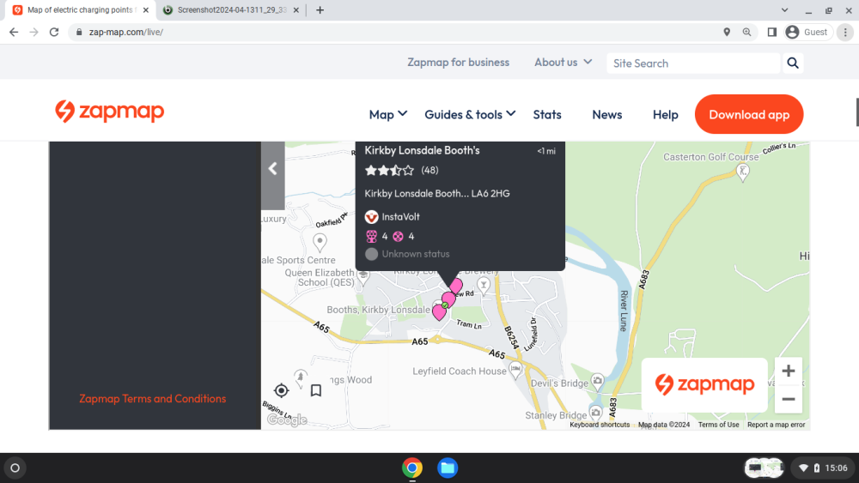Click into the Site Search field

pyautogui.click(x=693, y=63)
